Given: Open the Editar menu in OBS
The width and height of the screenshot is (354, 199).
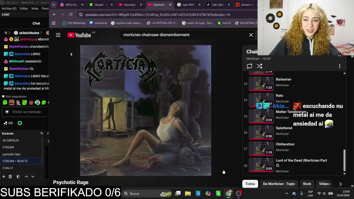Looking at the screenshot, I should click(24, 9).
